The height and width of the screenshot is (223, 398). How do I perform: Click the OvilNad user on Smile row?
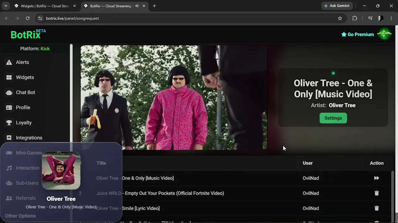tap(311, 208)
